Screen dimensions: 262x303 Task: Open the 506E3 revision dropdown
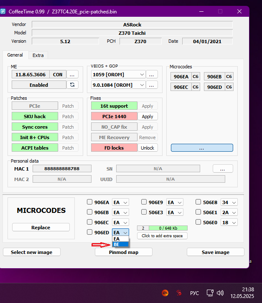175,212
